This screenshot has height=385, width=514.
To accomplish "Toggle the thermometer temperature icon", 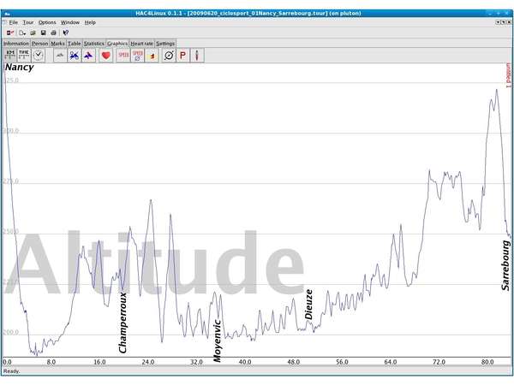I will (197, 55).
